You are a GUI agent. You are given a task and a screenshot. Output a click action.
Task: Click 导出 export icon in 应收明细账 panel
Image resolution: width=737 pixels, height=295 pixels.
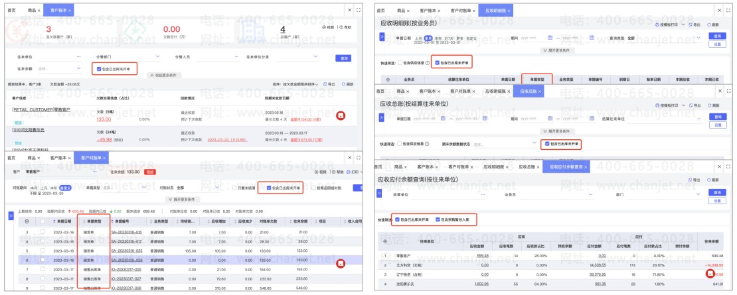(x=690, y=25)
